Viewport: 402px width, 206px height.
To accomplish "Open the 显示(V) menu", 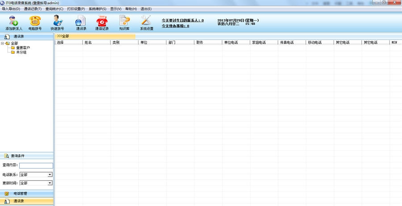I will pyautogui.click(x=116, y=9).
